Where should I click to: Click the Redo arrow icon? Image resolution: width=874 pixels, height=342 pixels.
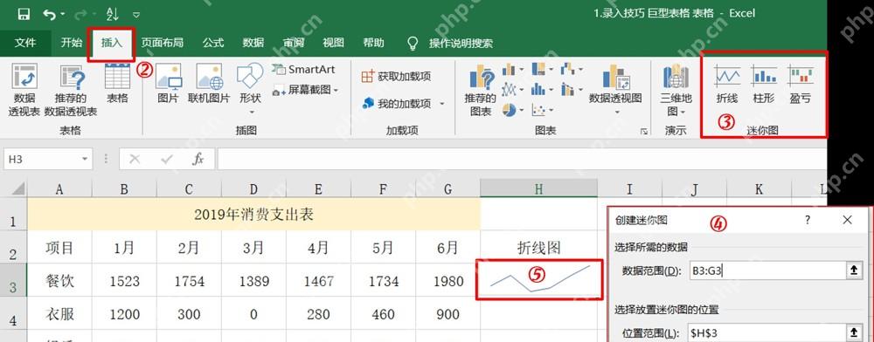80,15
